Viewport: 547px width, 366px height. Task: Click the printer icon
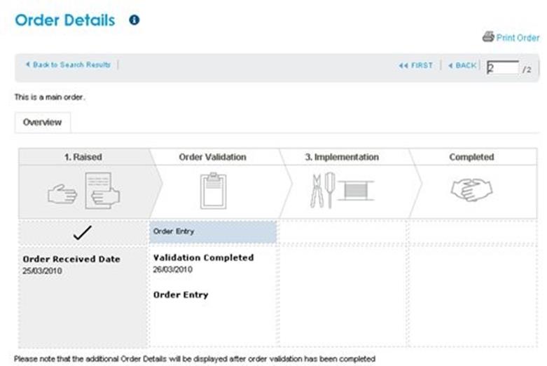tap(488, 36)
